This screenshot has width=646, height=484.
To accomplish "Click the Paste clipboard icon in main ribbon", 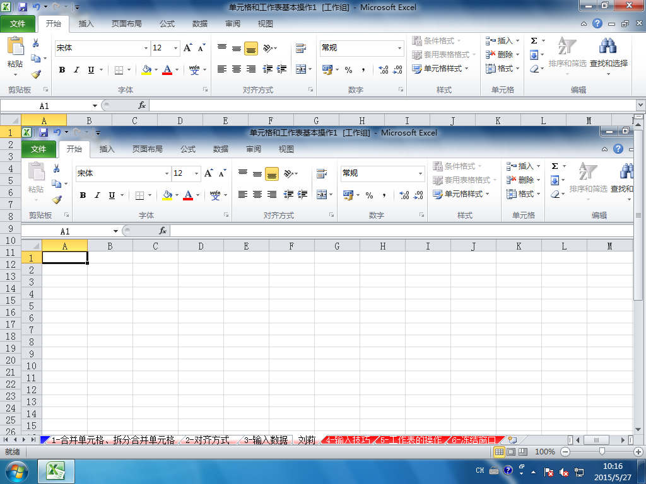I will click(15, 46).
